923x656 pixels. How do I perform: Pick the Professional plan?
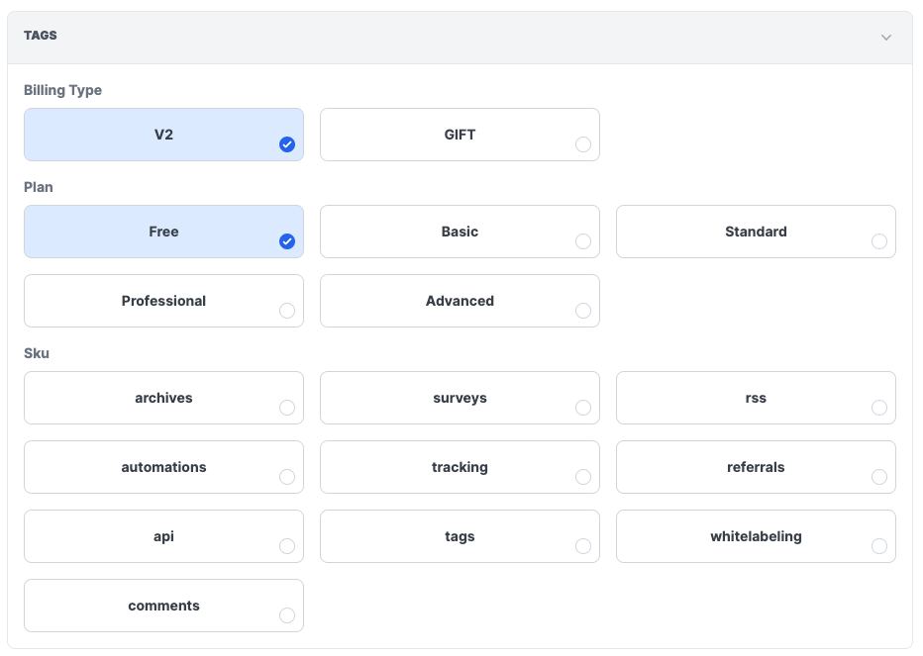pos(163,301)
